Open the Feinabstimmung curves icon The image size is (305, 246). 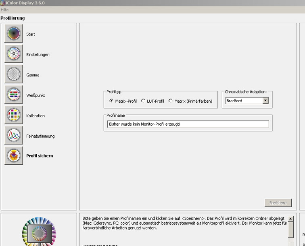pos(14,136)
